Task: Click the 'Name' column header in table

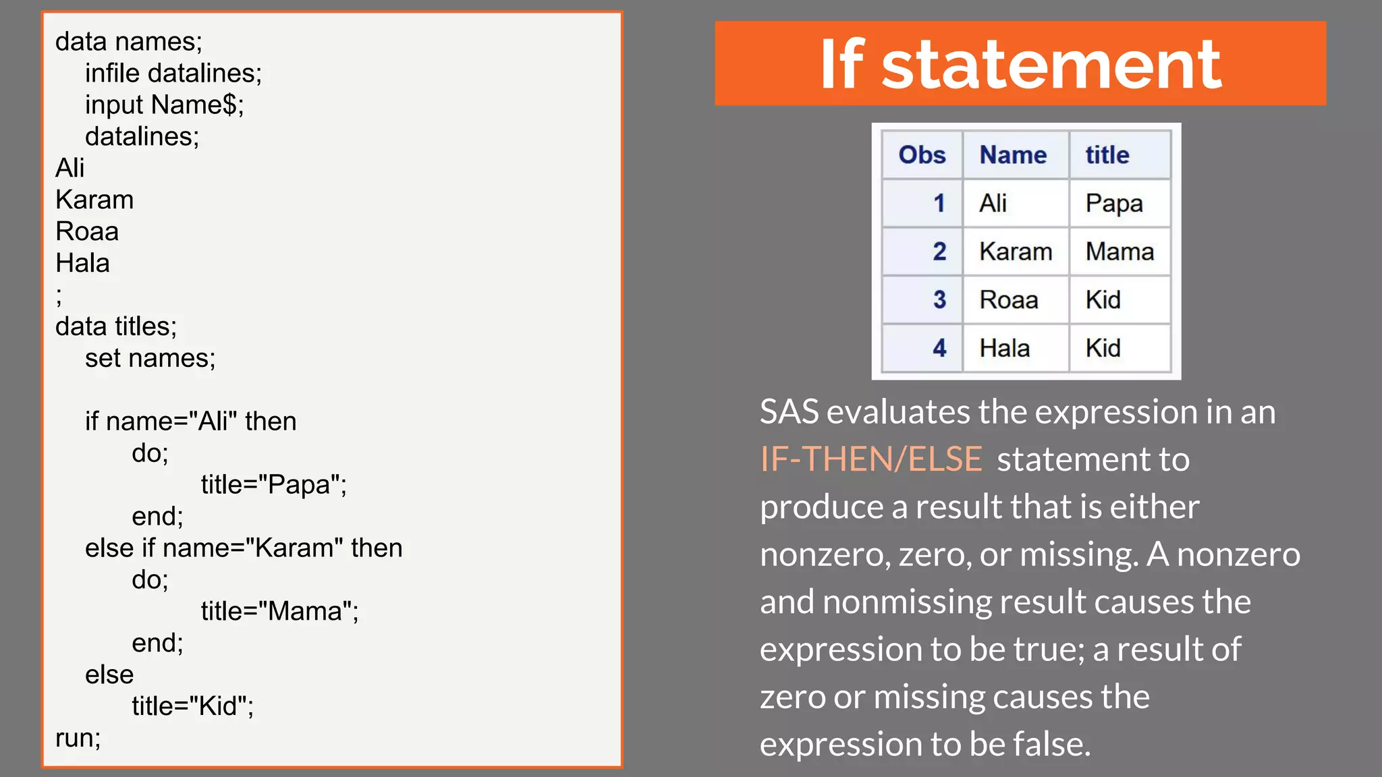Action: pyautogui.click(x=1013, y=155)
